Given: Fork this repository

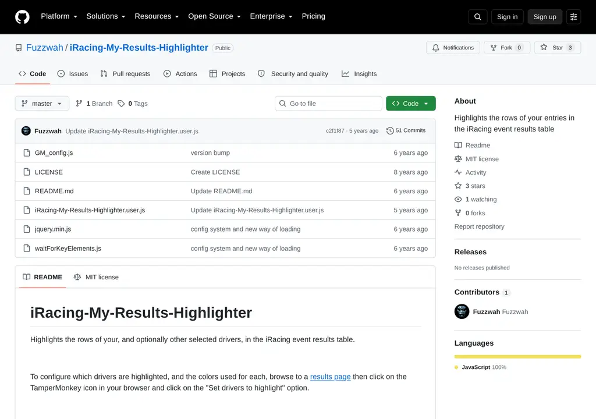Looking at the screenshot, I should 507,48.
